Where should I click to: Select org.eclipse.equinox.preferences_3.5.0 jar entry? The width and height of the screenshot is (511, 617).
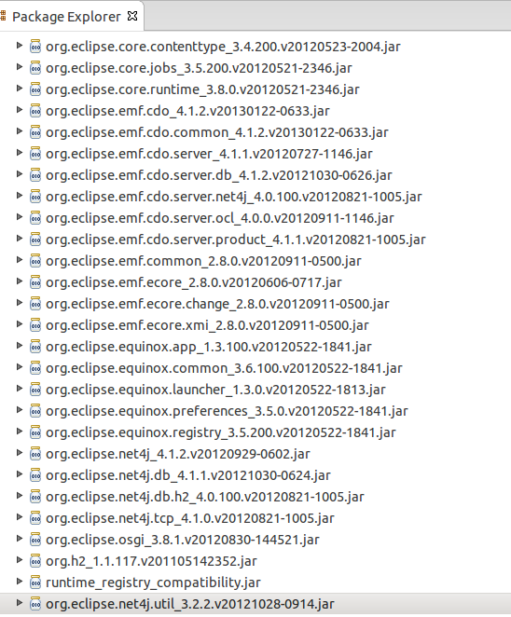tap(227, 411)
